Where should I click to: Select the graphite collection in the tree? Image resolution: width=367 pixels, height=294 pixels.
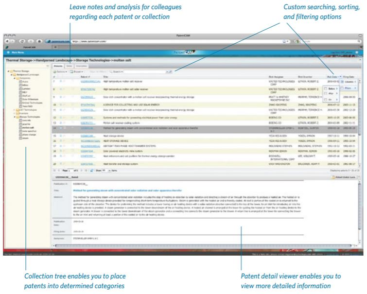(25, 124)
